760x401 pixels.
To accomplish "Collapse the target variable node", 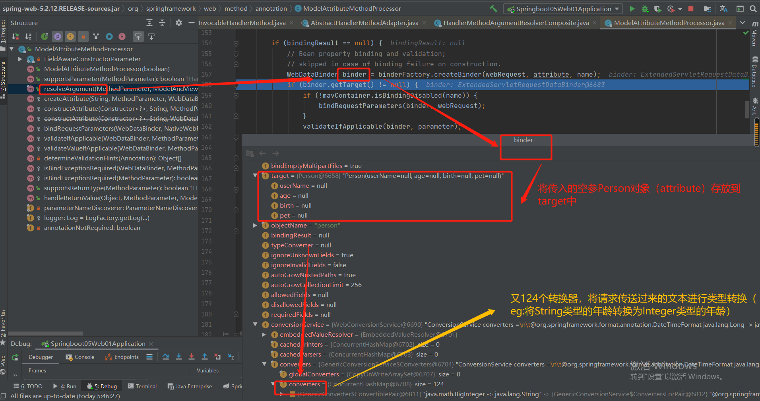I will (255, 175).
